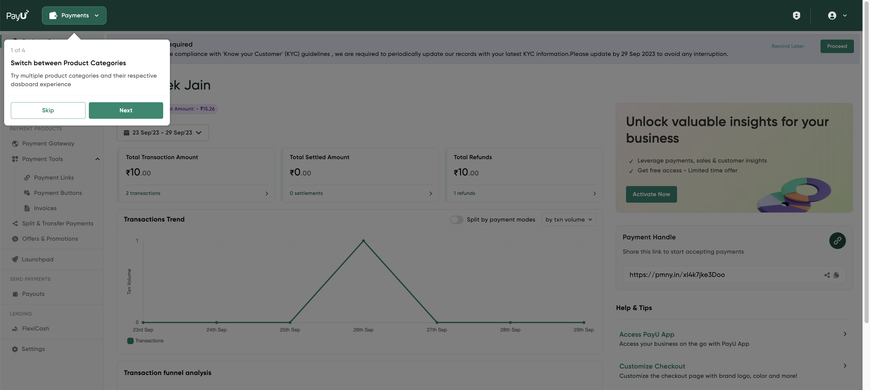Open Settings in the sidebar

pyautogui.click(x=33, y=349)
